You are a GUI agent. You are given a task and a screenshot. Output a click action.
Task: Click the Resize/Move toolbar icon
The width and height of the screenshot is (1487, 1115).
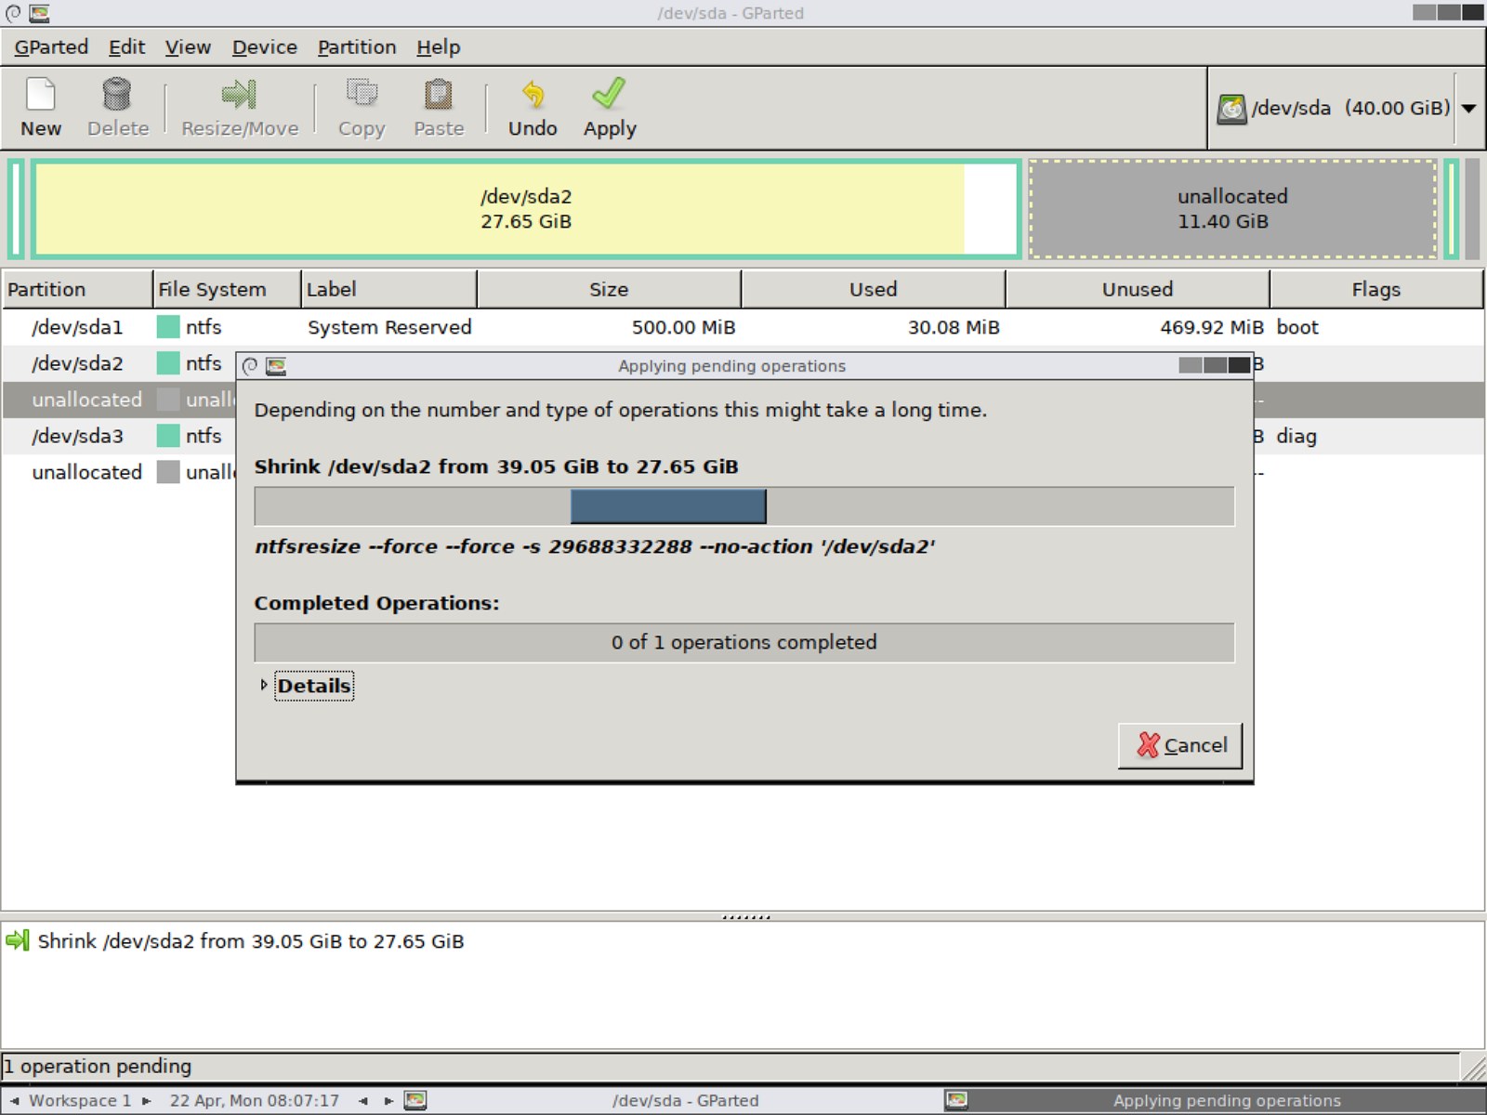(x=239, y=104)
